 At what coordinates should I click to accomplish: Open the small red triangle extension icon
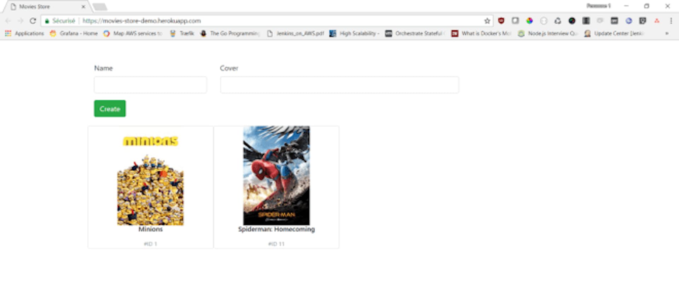[657, 21]
